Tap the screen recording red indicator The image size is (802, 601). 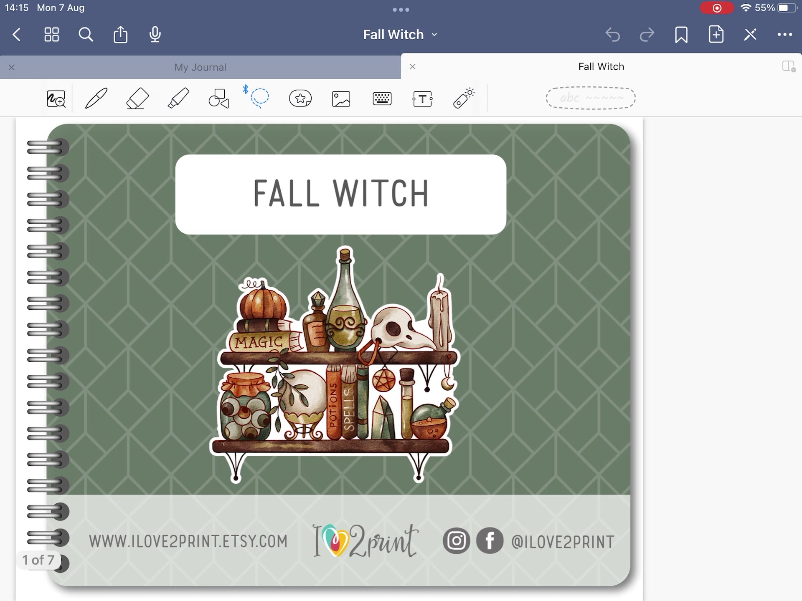(716, 8)
